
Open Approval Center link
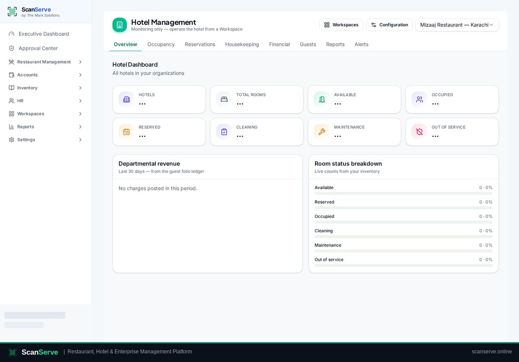[x=46, y=48]
